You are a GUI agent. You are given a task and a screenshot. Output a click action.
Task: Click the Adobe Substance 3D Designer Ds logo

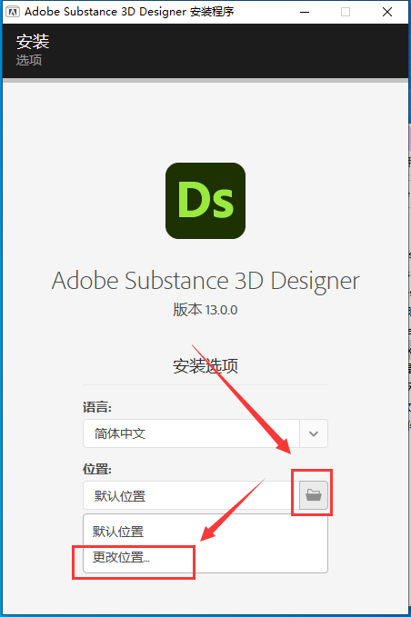pos(205,201)
